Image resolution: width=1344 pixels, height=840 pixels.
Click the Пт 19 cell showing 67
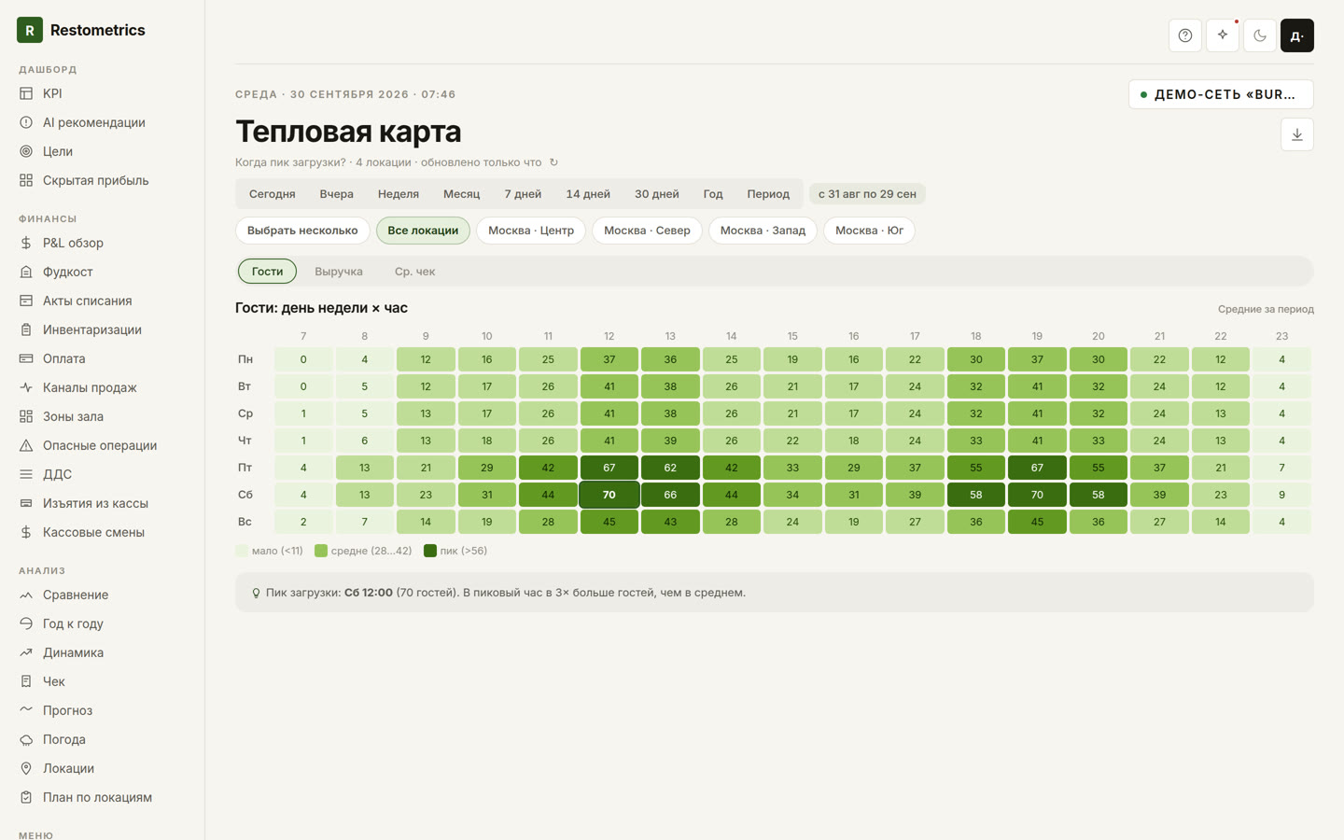coord(1037,468)
